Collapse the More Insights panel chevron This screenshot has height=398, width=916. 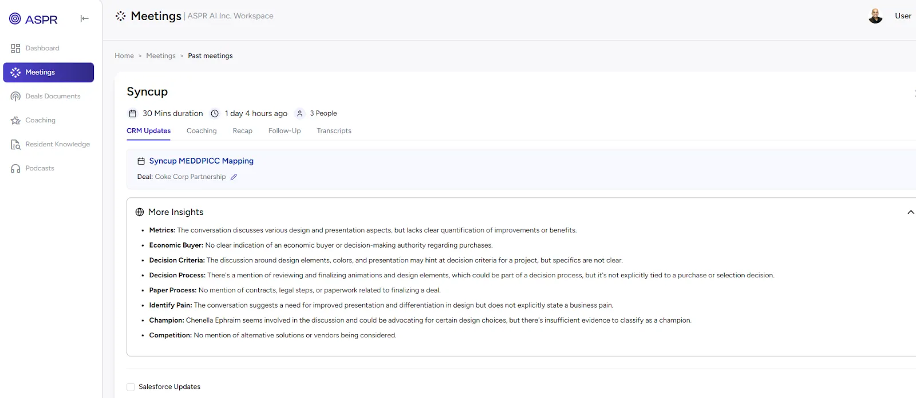pos(910,212)
